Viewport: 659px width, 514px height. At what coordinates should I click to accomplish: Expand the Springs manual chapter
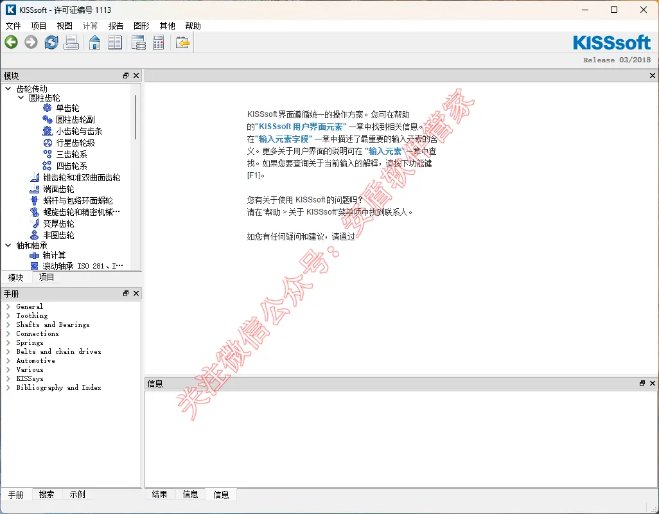pos(8,343)
